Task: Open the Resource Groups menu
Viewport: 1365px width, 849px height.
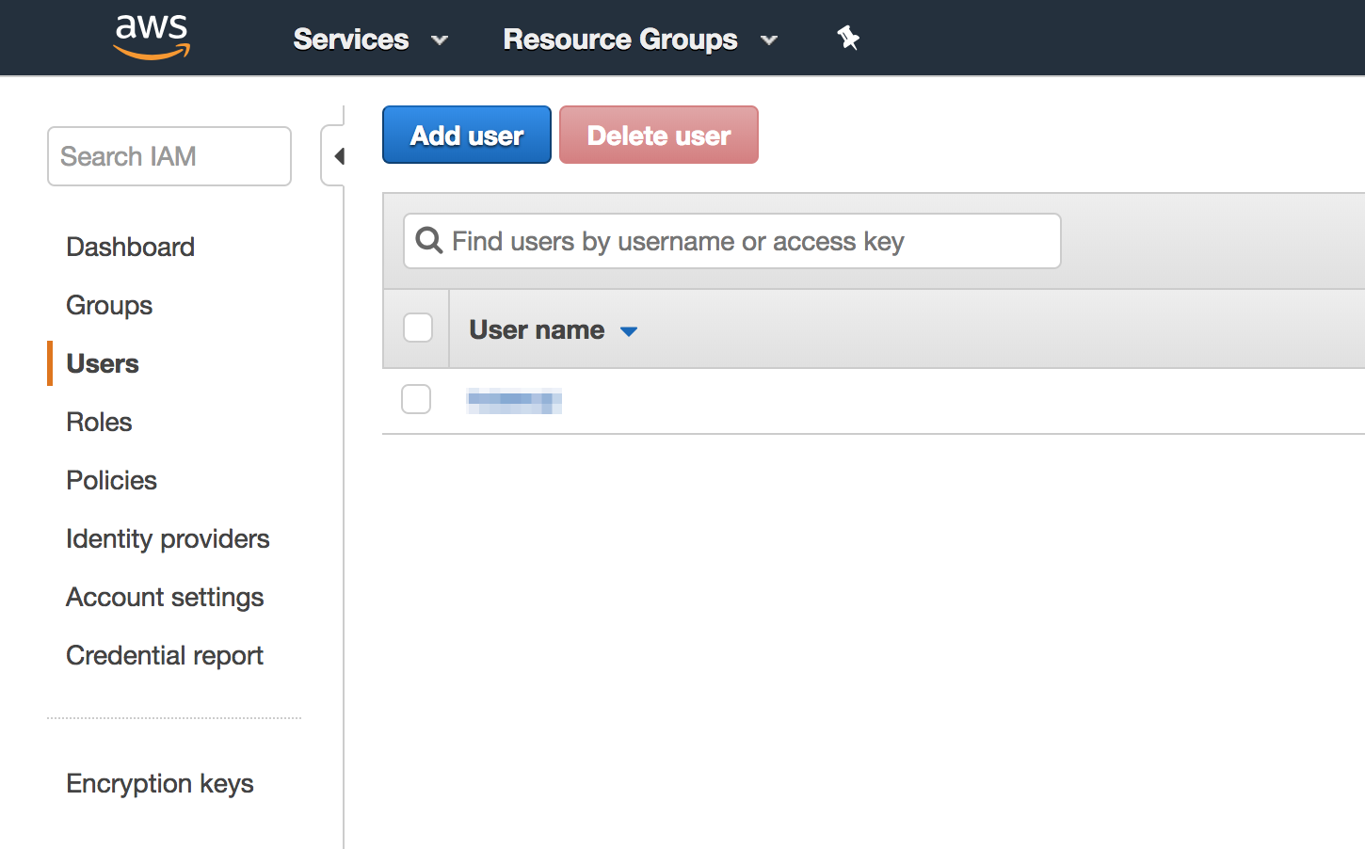Action: point(620,40)
